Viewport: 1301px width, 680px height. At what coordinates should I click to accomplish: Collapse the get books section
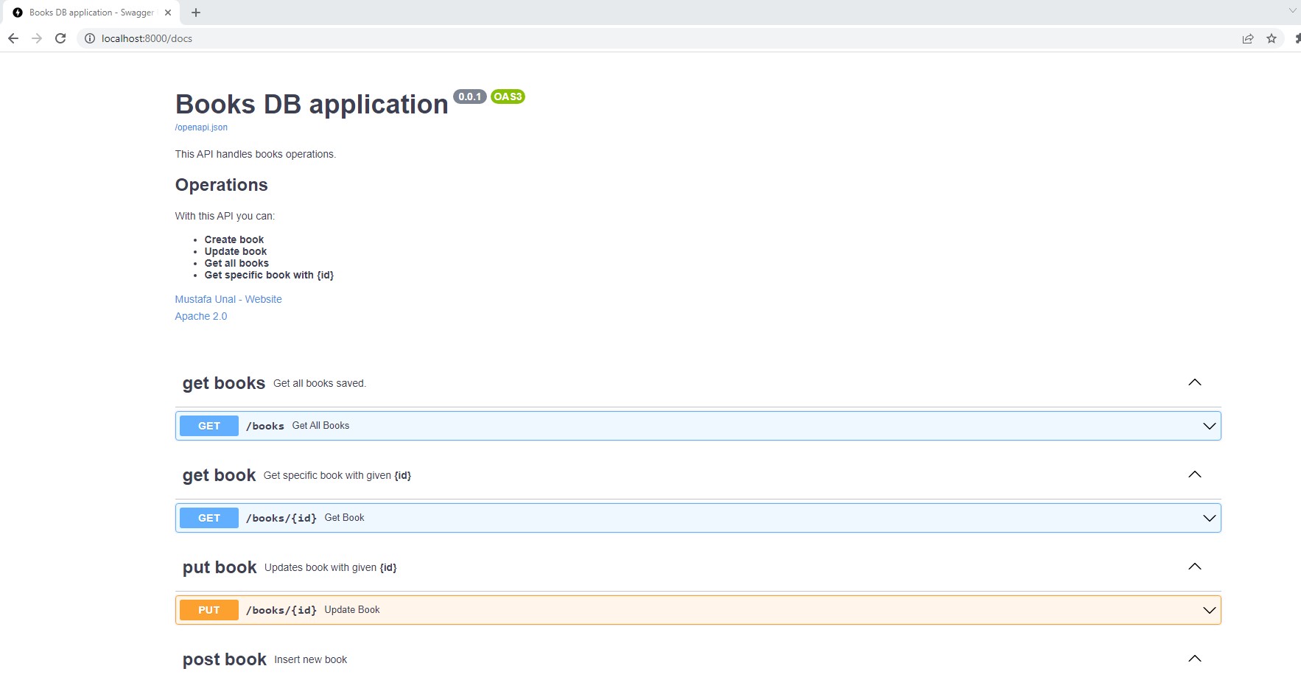1195,382
